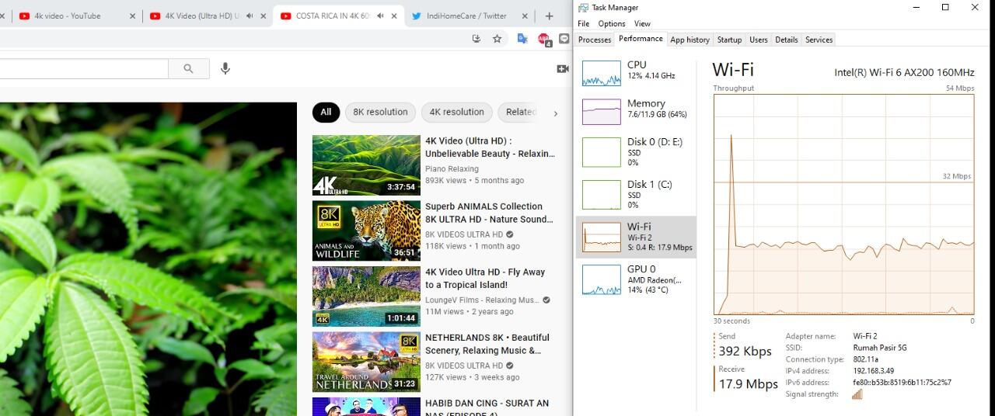
Task: Click the YouTube search magnifier button
Action: [188, 68]
